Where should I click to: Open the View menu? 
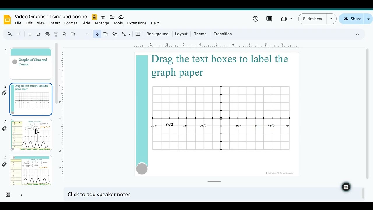pos(41,23)
